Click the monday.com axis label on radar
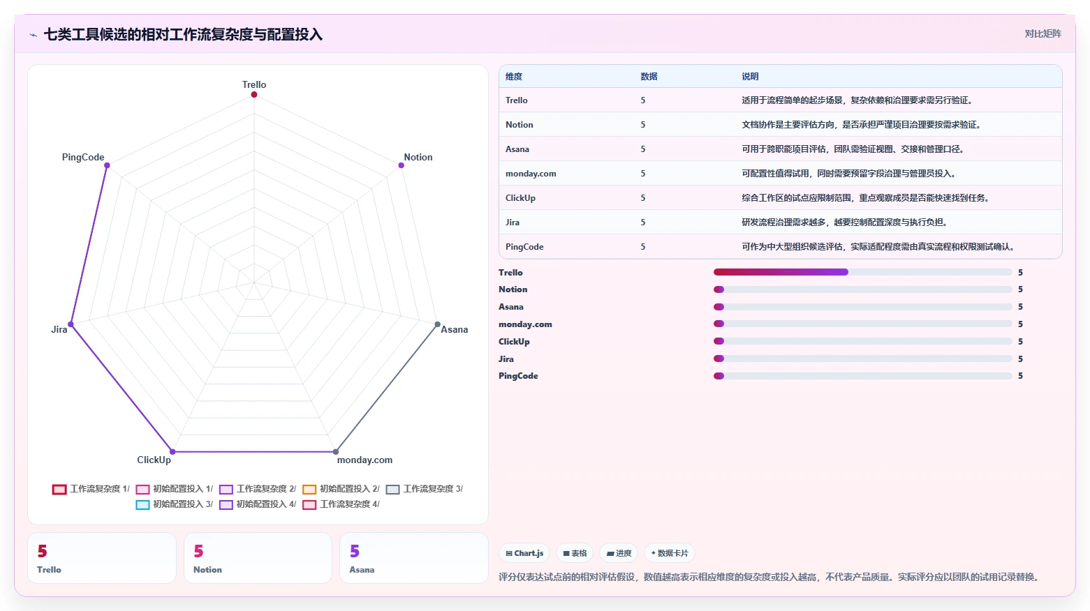 364,460
